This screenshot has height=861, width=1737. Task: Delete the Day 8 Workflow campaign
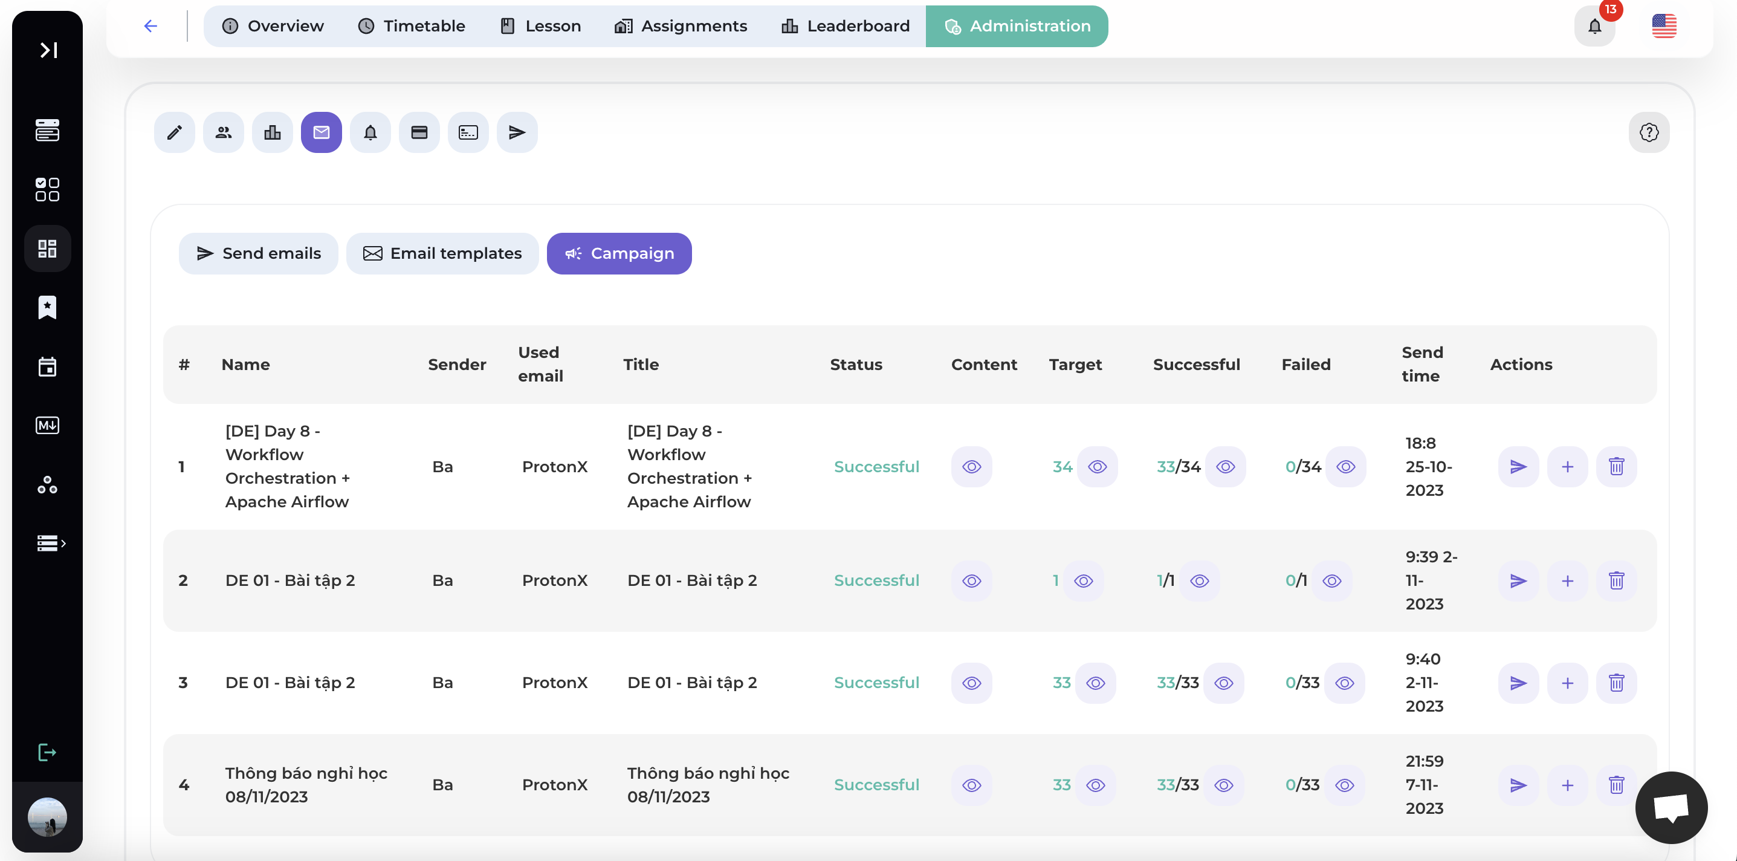[1616, 466]
